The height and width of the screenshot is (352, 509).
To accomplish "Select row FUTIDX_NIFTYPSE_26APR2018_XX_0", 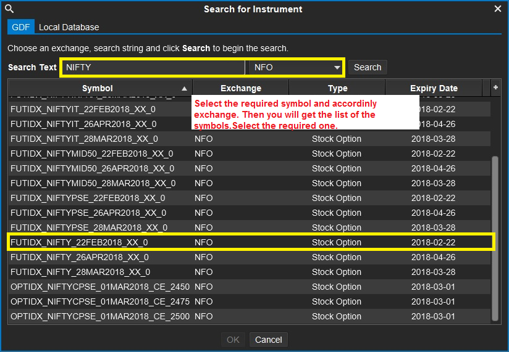I will click(x=250, y=213).
